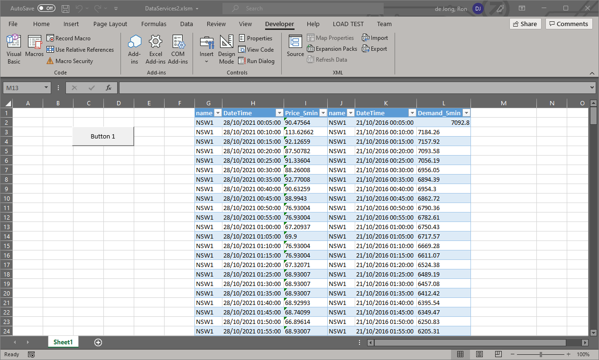Click the horizontal scrollbar right arrow
The height and width of the screenshot is (360, 599).
(585, 342)
